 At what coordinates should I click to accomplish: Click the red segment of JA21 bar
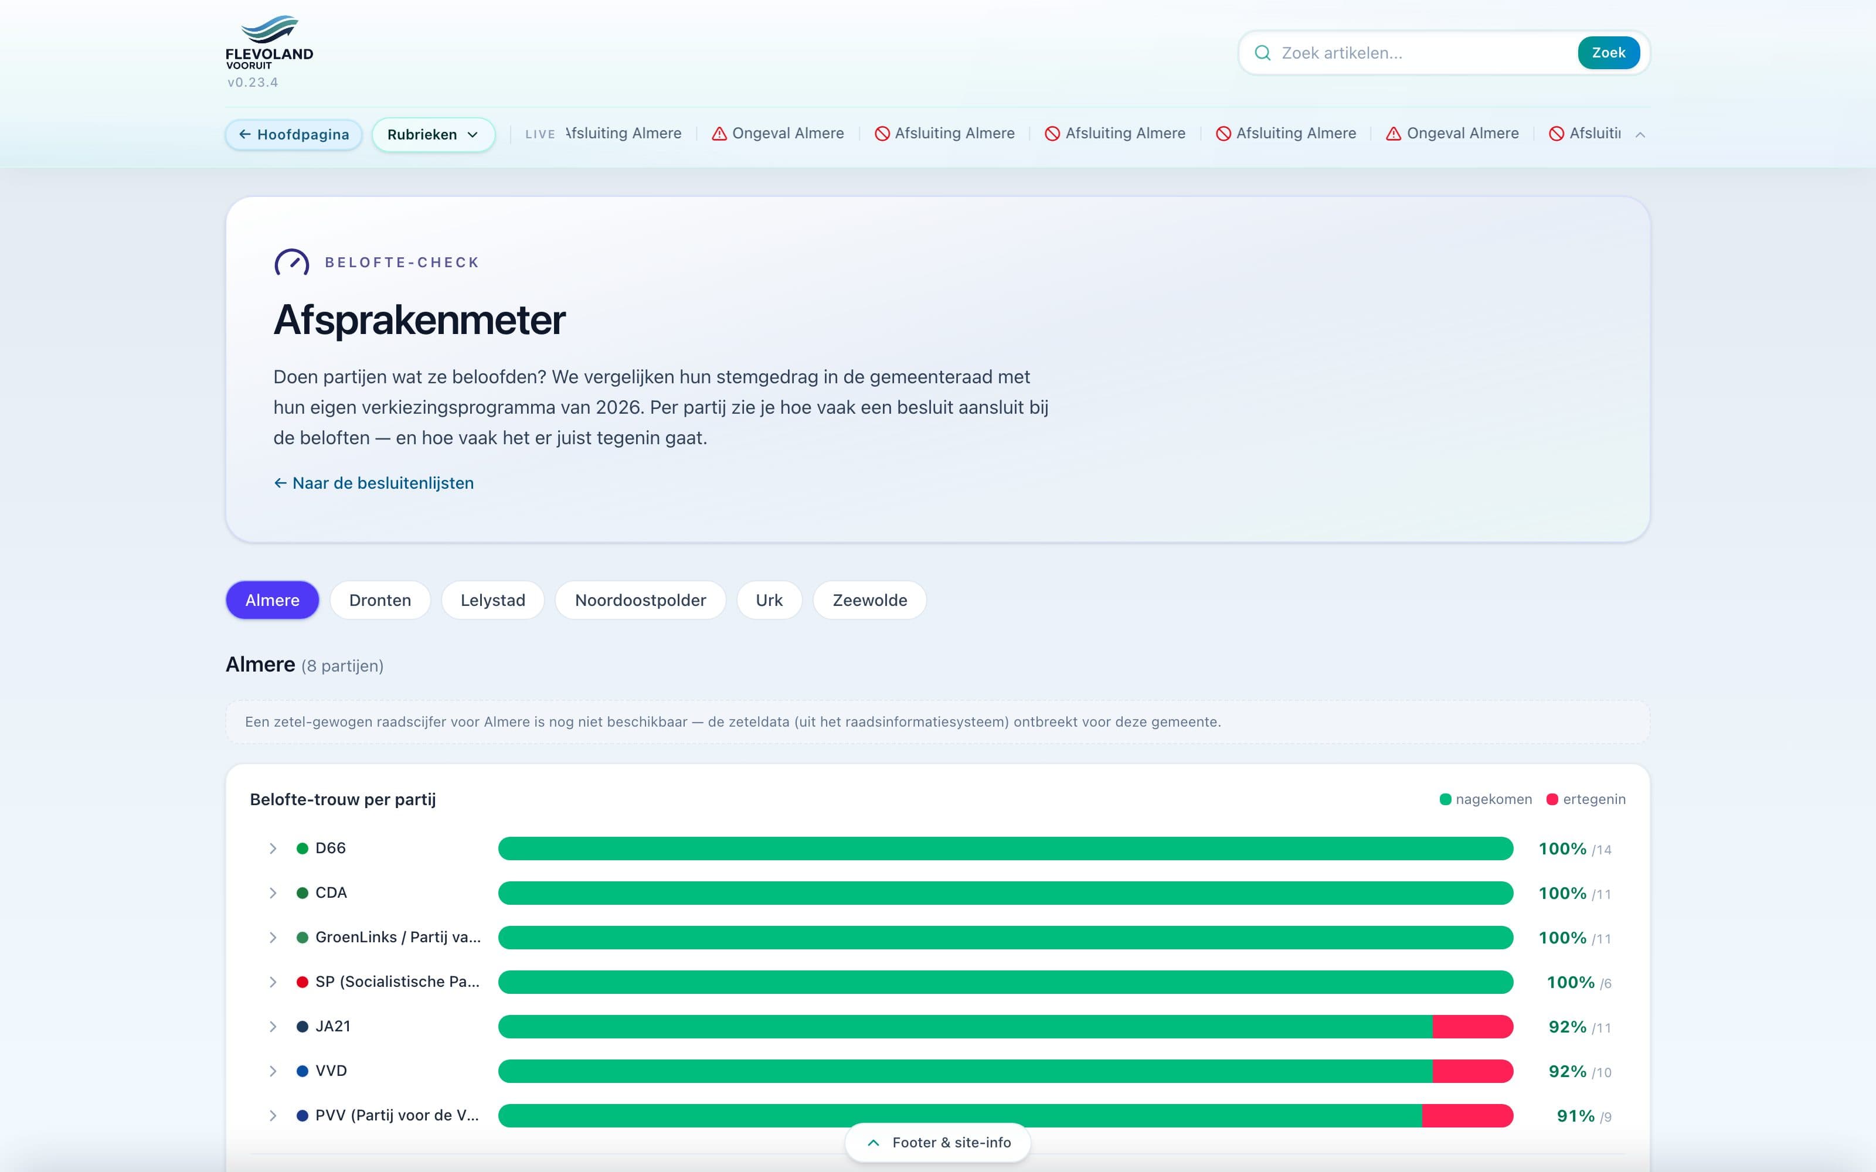(x=1473, y=1026)
